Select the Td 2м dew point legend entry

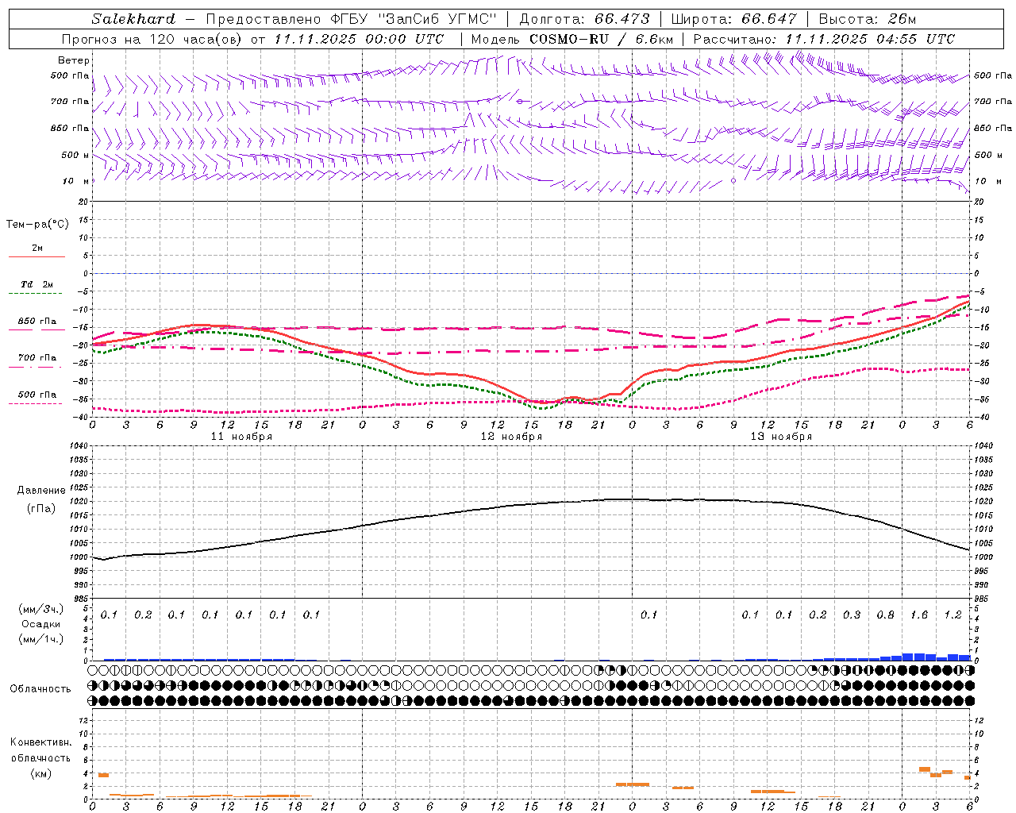coord(37,284)
